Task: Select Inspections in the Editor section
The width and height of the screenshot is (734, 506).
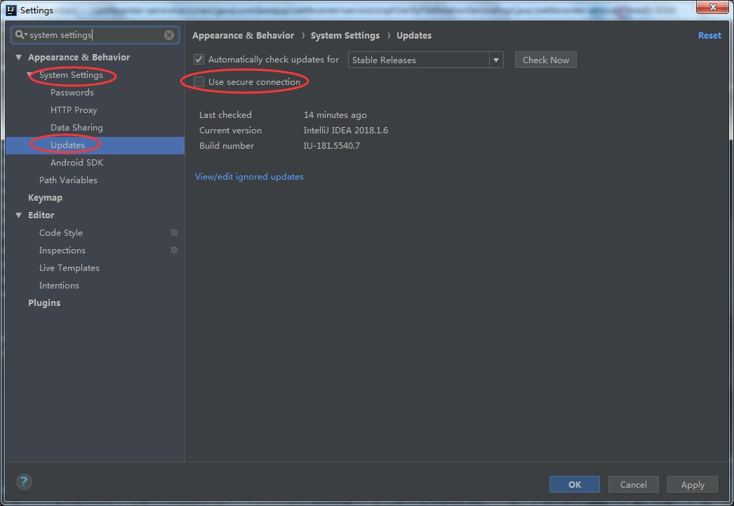Action: (62, 251)
